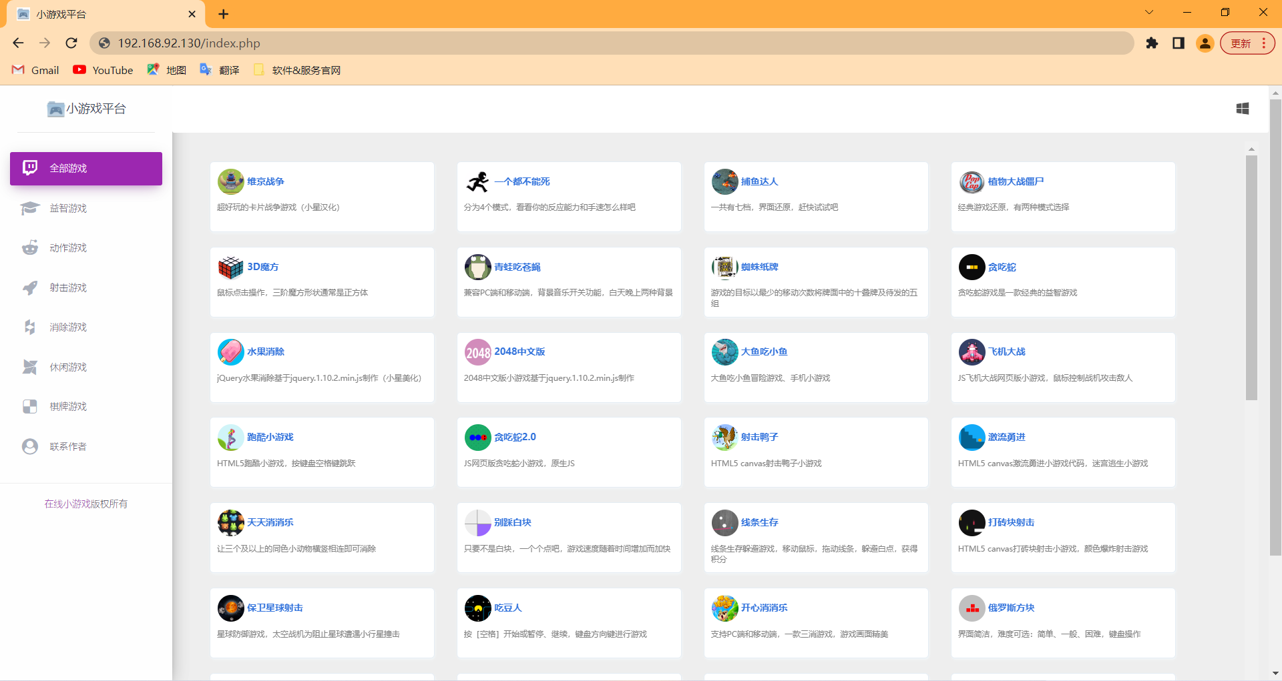This screenshot has height=681, width=1282.
Task: Open the 消除游戏 category
Action: click(x=86, y=327)
